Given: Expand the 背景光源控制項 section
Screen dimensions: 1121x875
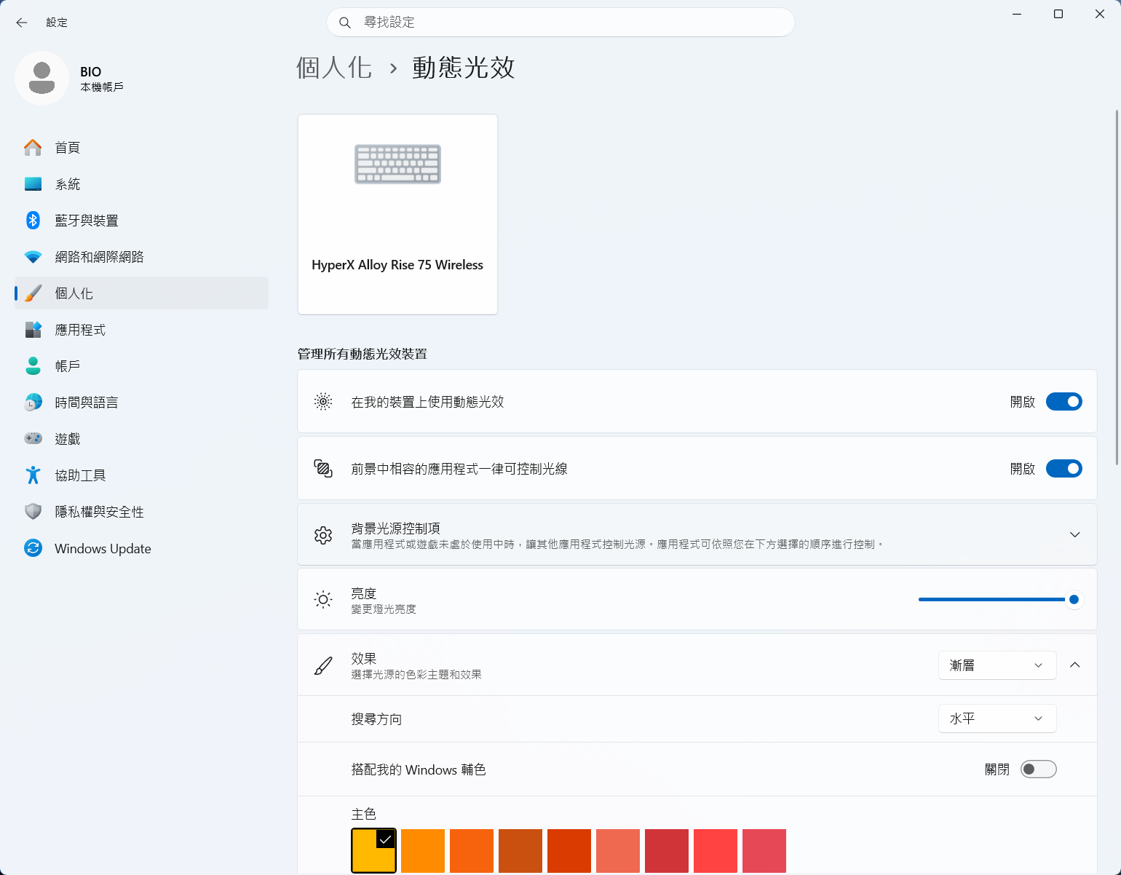Looking at the screenshot, I should tap(1074, 535).
